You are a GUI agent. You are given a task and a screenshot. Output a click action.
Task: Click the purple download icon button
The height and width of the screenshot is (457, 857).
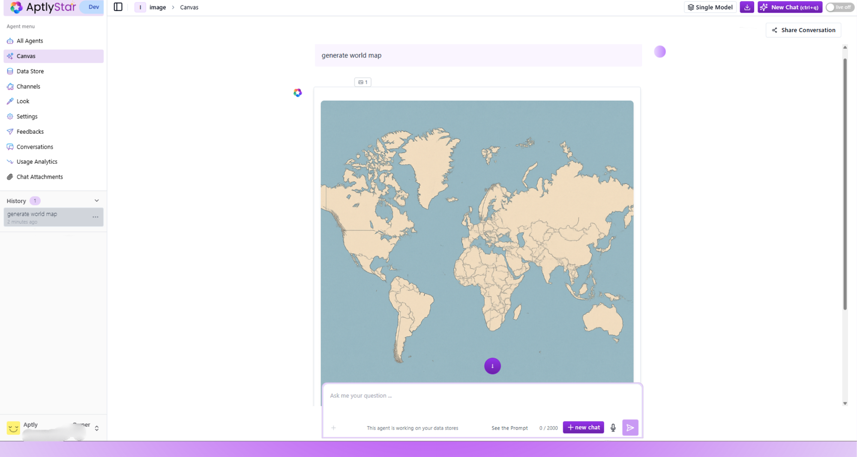coord(747,7)
